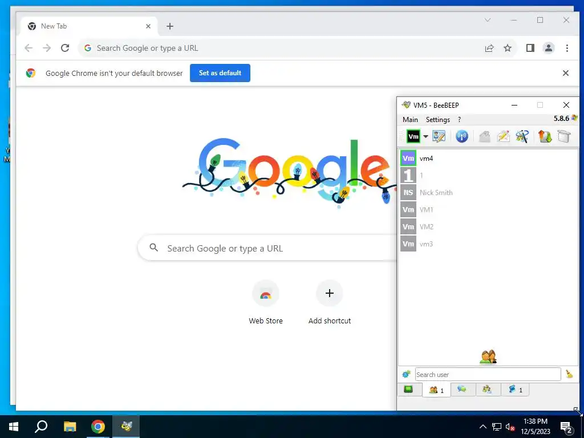Click the gray box icon in BeeBEEP toolbar
This screenshot has height=438, width=584.
pos(564,137)
